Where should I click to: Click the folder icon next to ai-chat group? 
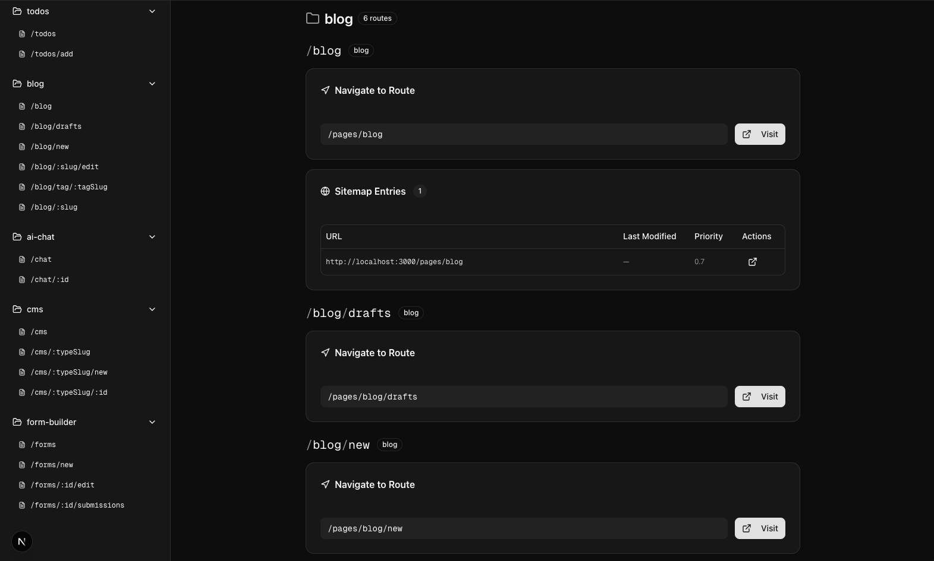[x=17, y=237]
